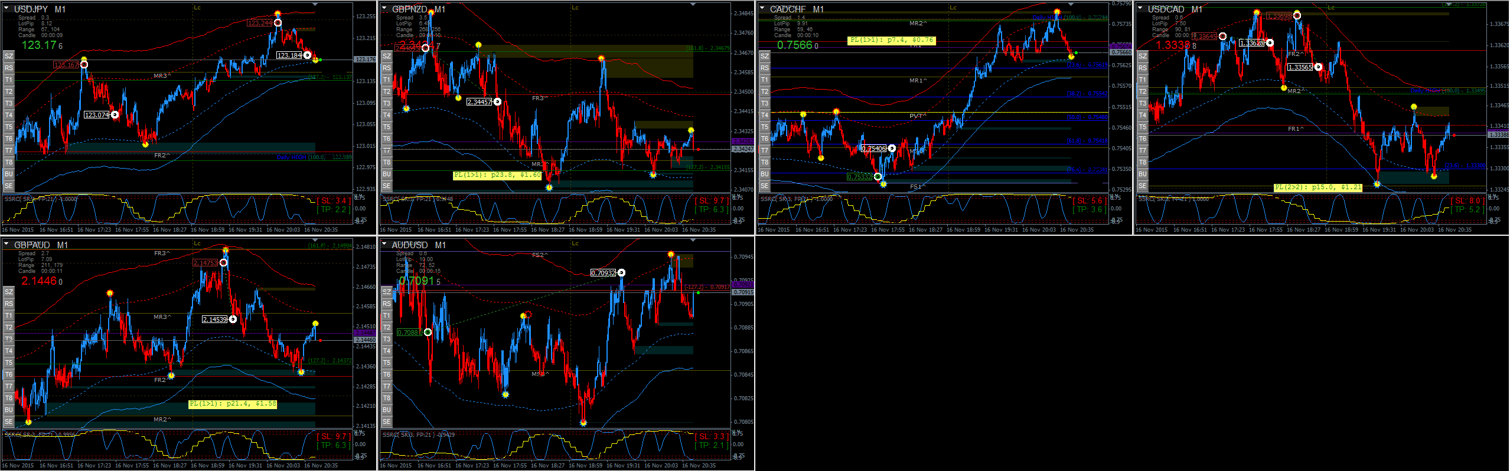Click the SL: 3.4 readout on USDJPY
The height and width of the screenshot is (471, 1510).
[334, 201]
